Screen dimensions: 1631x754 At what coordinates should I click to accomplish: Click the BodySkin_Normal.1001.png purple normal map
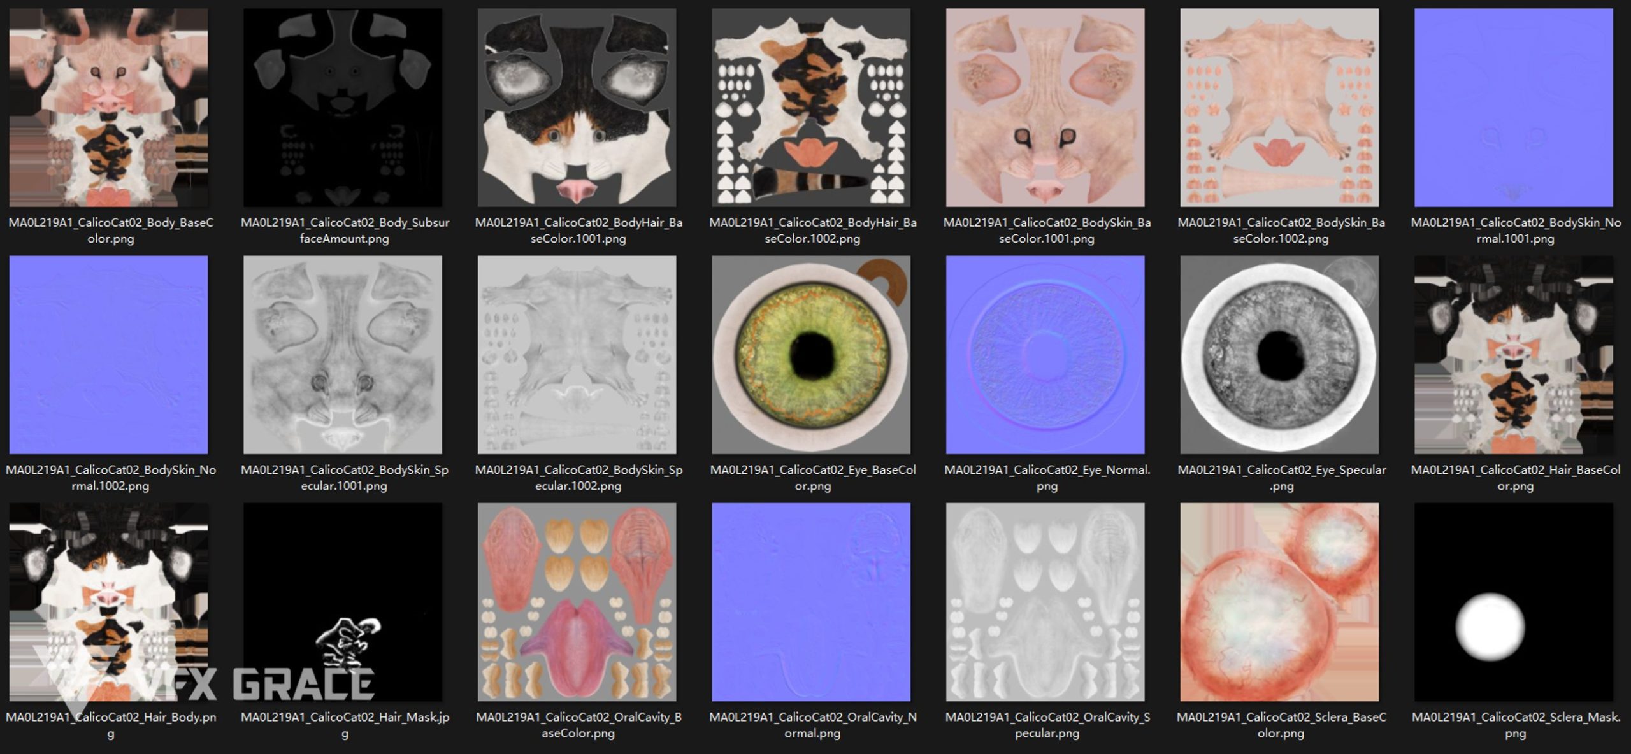tap(1514, 107)
